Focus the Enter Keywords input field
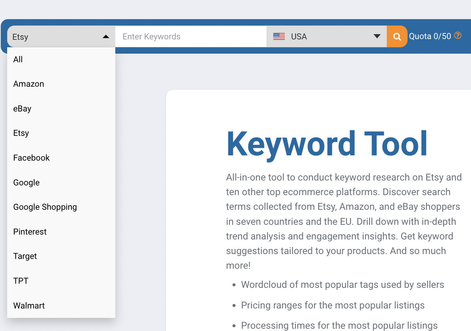Screen dimensions: 471x331 pos(191,36)
